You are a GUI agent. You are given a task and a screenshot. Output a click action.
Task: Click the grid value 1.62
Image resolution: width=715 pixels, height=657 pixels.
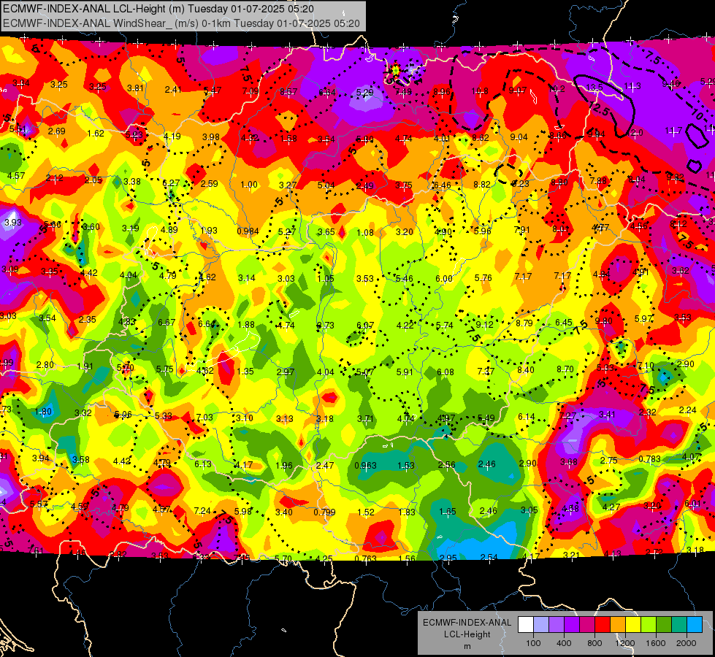(96, 133)
